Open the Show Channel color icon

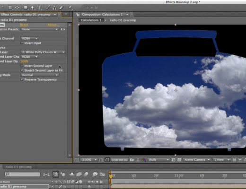tap(143, 160)
